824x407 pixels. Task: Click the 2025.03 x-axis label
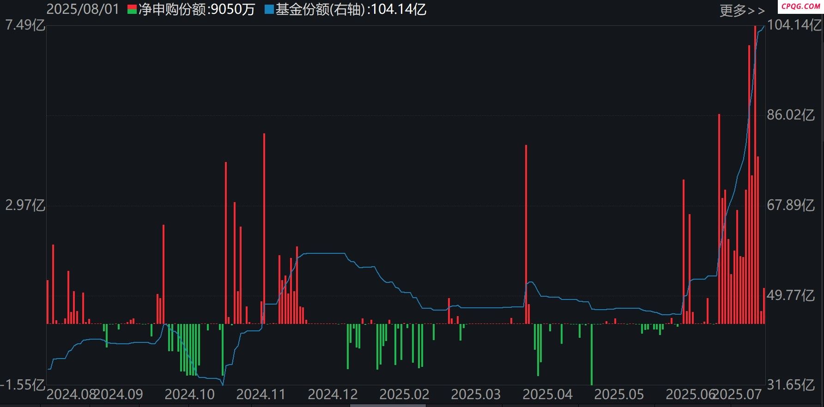476,395
